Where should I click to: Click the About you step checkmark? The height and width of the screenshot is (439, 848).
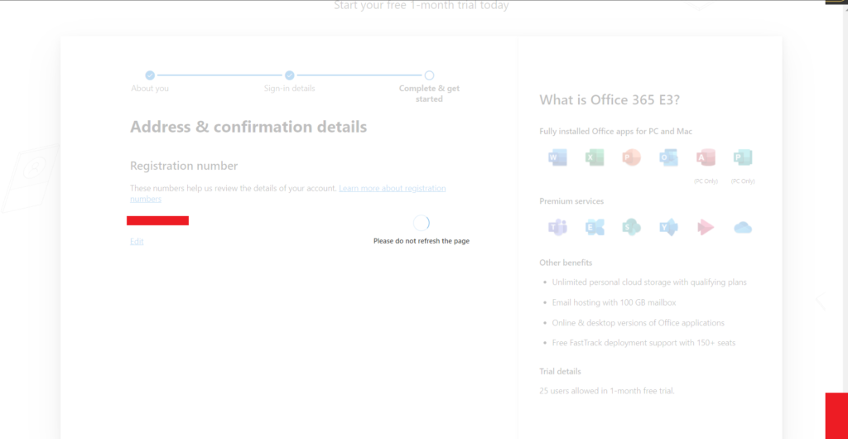[150, 75]
